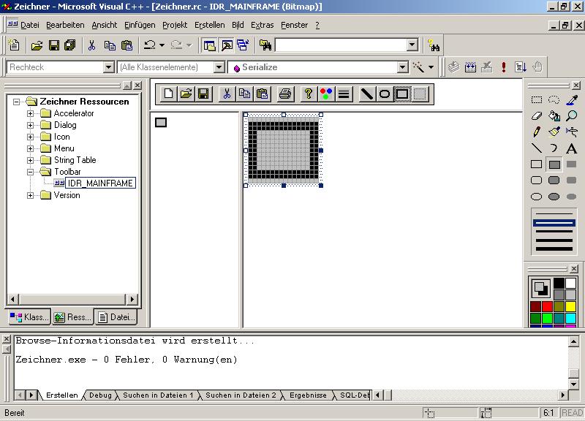Expand the String Table folder
This screenshot has width=585, height=421.
pyautogui.click(x=30, y=160)
